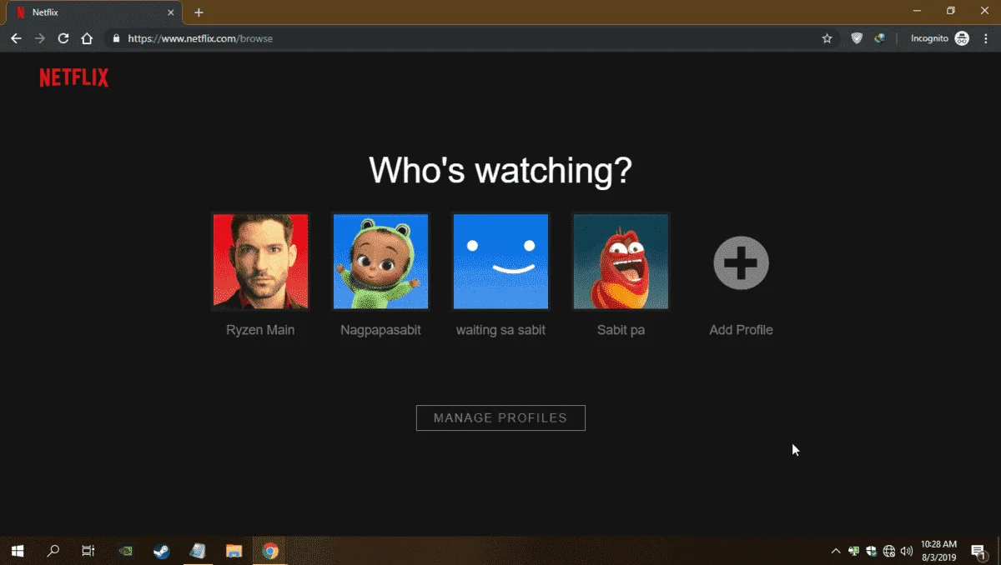This screenshot has width=1001, height=565.
Task: Click the Add Profile text label
Action: click(741, 330)
